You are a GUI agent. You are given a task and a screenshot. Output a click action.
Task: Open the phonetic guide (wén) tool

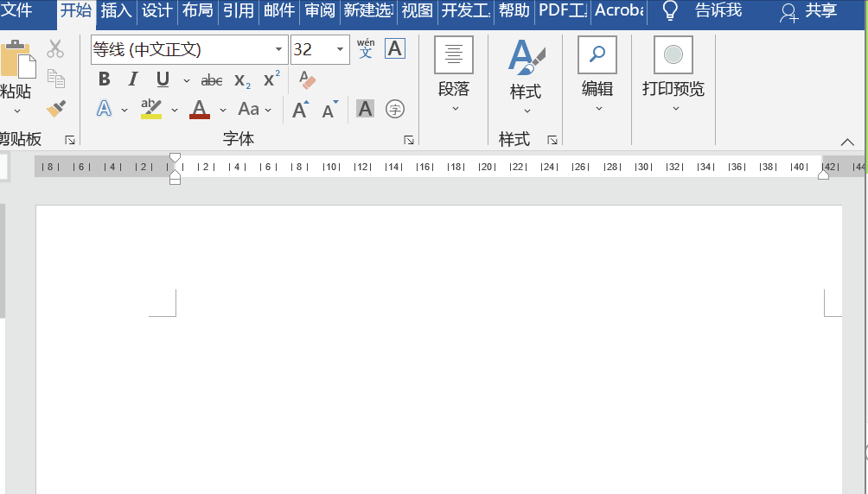366,48
